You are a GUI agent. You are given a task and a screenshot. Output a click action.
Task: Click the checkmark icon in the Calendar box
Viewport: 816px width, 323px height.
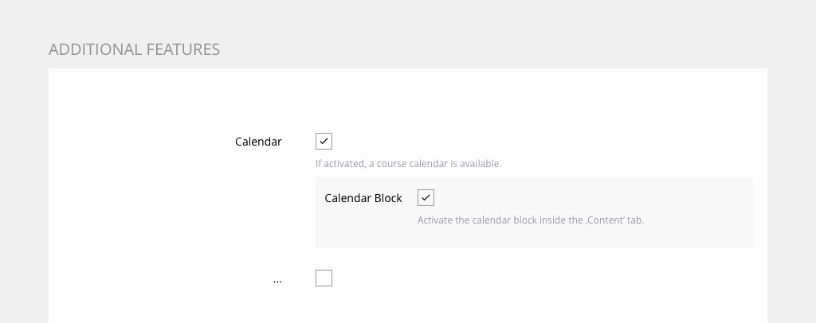(324, 142)
